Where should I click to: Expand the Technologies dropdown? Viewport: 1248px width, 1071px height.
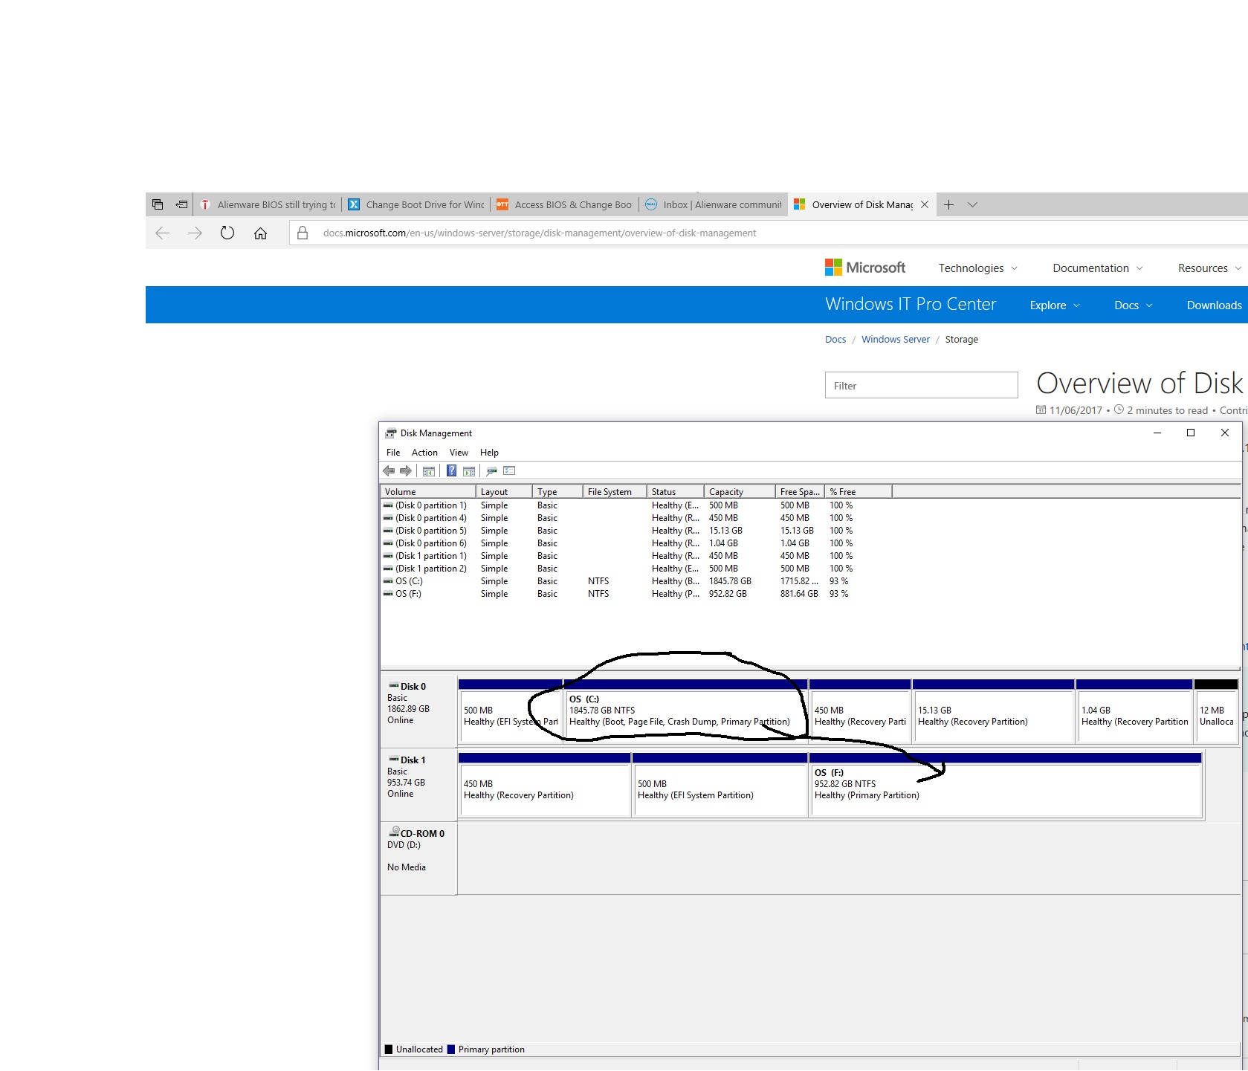tap(977, 268)
